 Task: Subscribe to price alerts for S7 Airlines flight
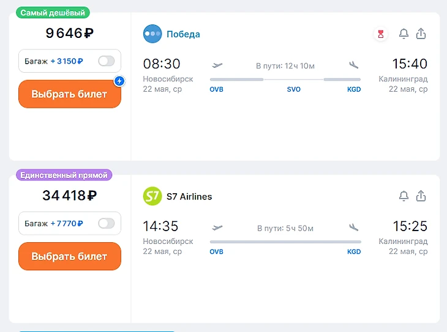pyautogui.click(x=404, y=196)
